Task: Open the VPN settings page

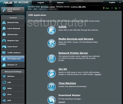Action: (13, 101)
